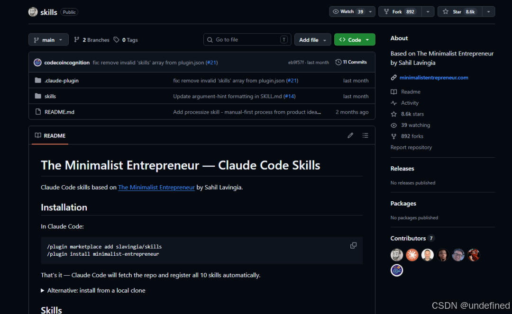Screen dimensions: 512x314
Task: Open pull request #14 link
Action: (x=290, y=96)
